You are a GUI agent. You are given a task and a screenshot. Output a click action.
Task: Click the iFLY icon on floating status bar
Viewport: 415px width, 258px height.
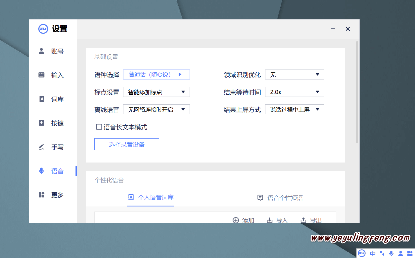click(x=362, y=253)
